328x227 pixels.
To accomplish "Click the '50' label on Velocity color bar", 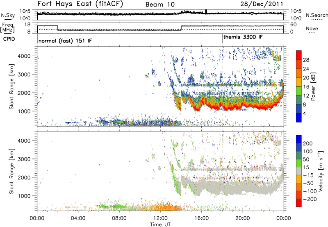I will coord(306,159).
